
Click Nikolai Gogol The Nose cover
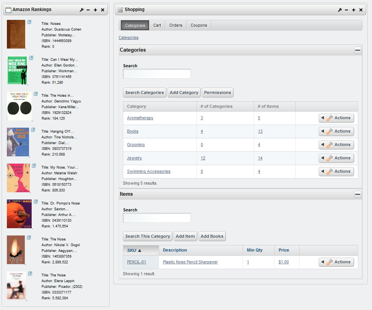[x=16, y=250]
